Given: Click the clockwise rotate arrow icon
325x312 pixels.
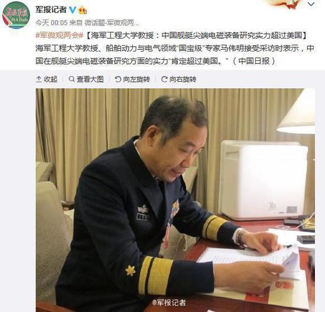Looking at the screenshot, I should 164,79.
